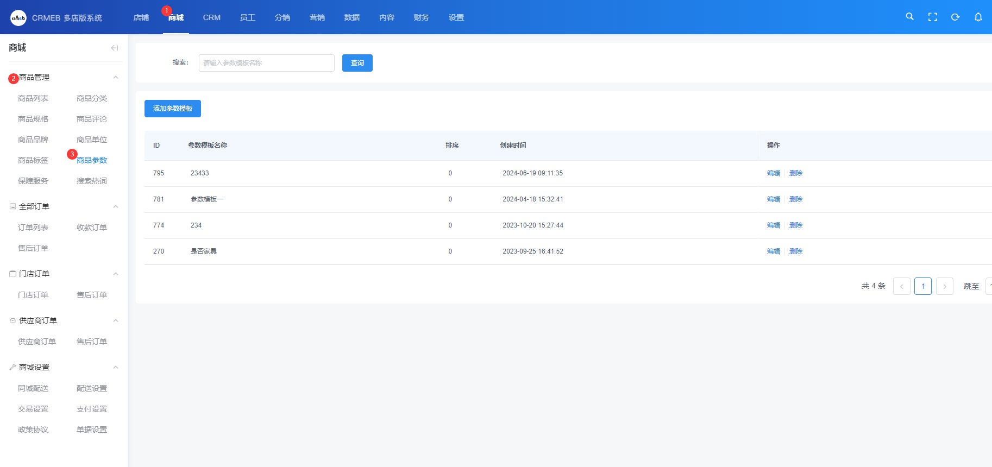Viewport: 992px width, 467px height.
Task: Collapse the 商城设置 menu section
Action: pos(116,367)
